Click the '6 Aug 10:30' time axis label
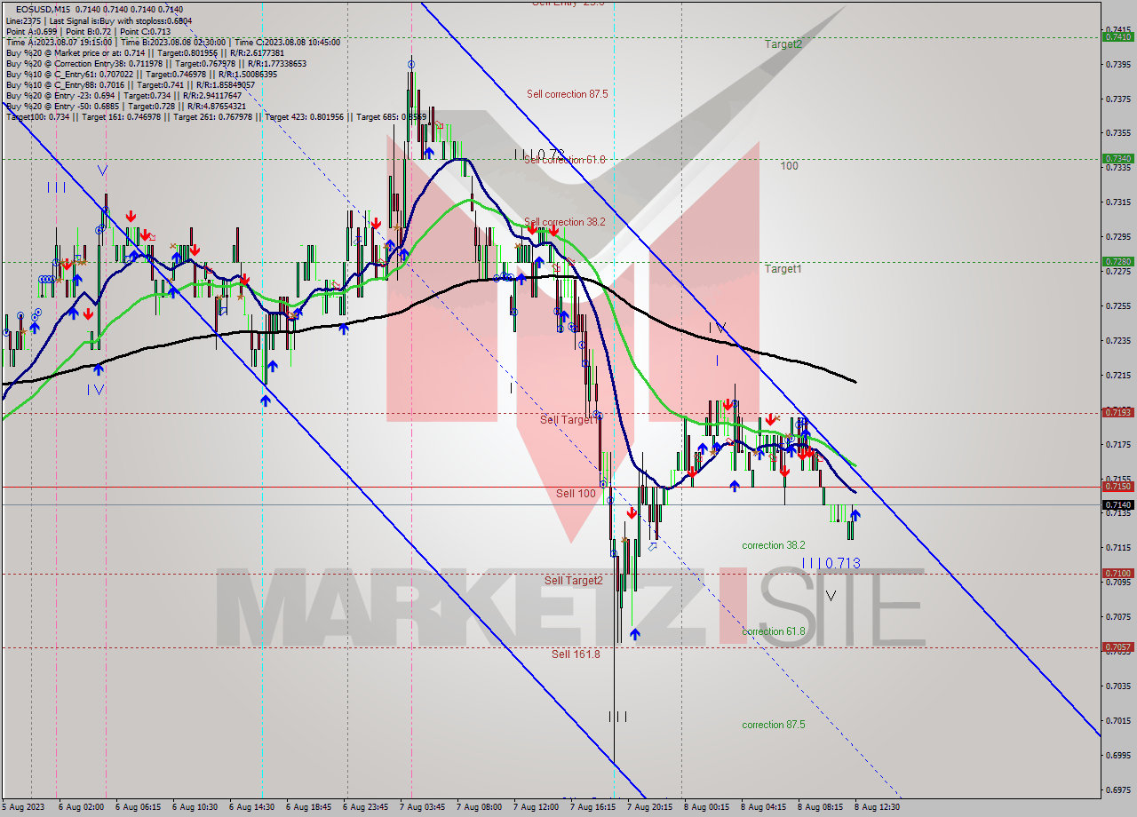Image resolution: width=1137 pixels, height=817 pixels. (195, 807)
